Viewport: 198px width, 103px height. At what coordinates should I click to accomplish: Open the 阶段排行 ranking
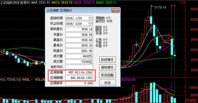pos(108,60)
